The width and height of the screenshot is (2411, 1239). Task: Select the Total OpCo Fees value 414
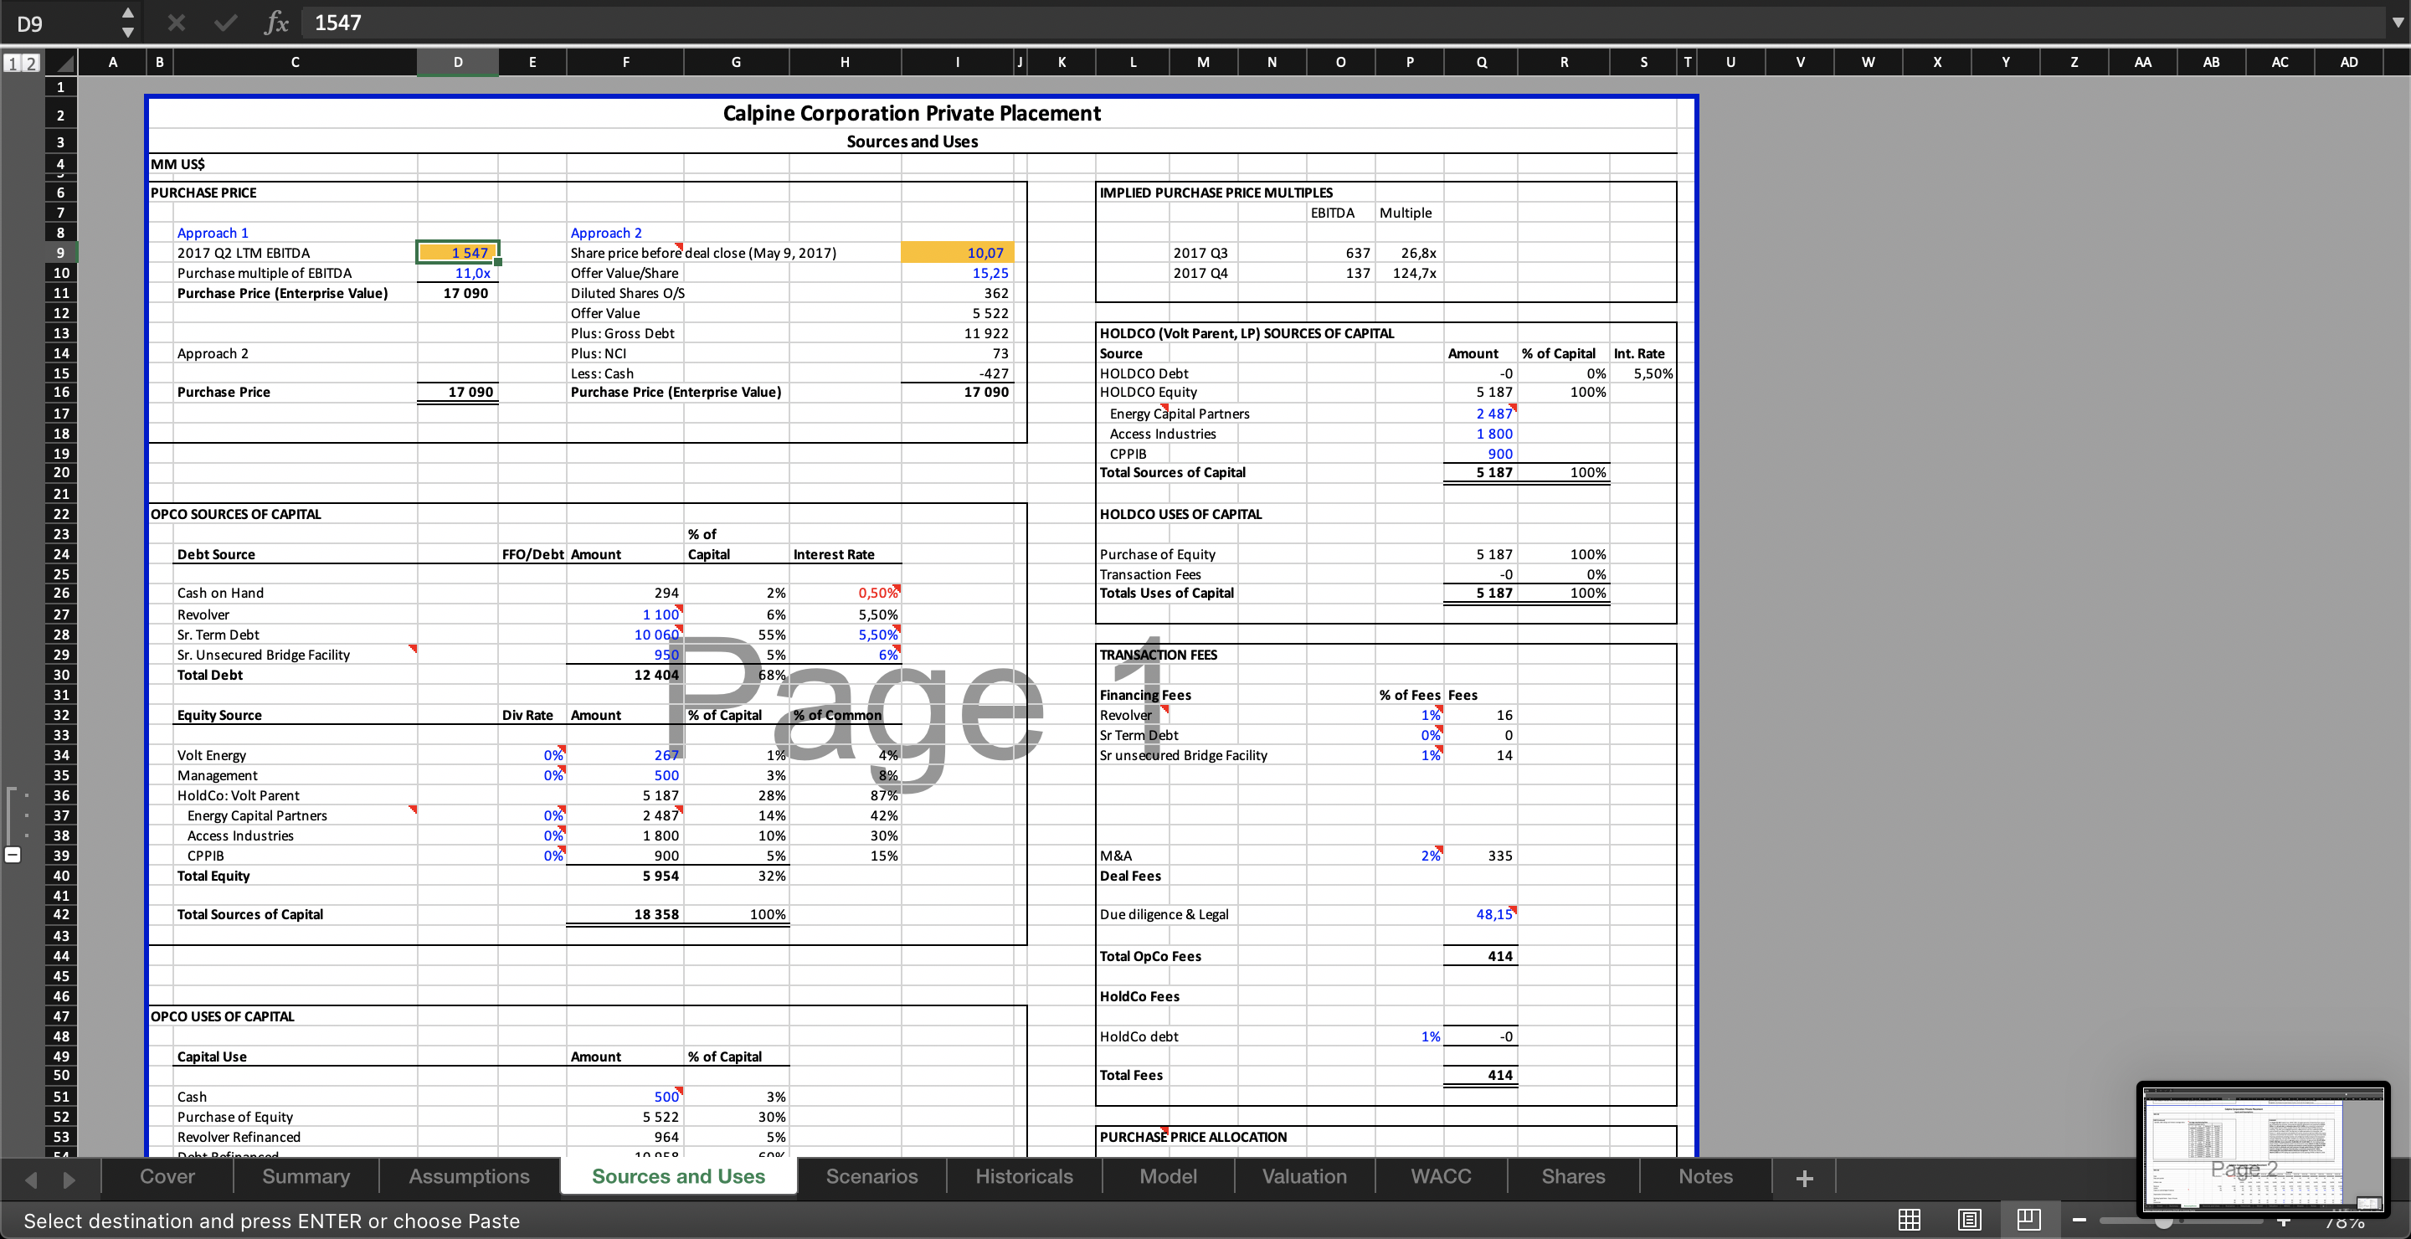(x=1481, y=956)
